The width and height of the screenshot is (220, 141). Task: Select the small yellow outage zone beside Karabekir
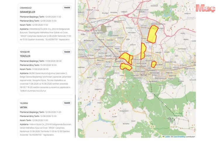(154, 64)
